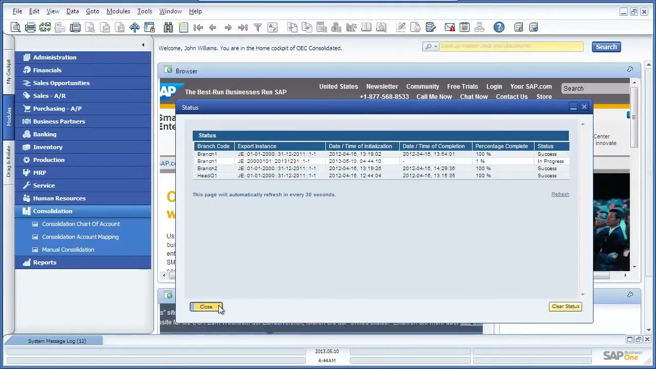Open the Data menu
The width and height of the screenshot is (656, 369).
click(x=73, y=11)
